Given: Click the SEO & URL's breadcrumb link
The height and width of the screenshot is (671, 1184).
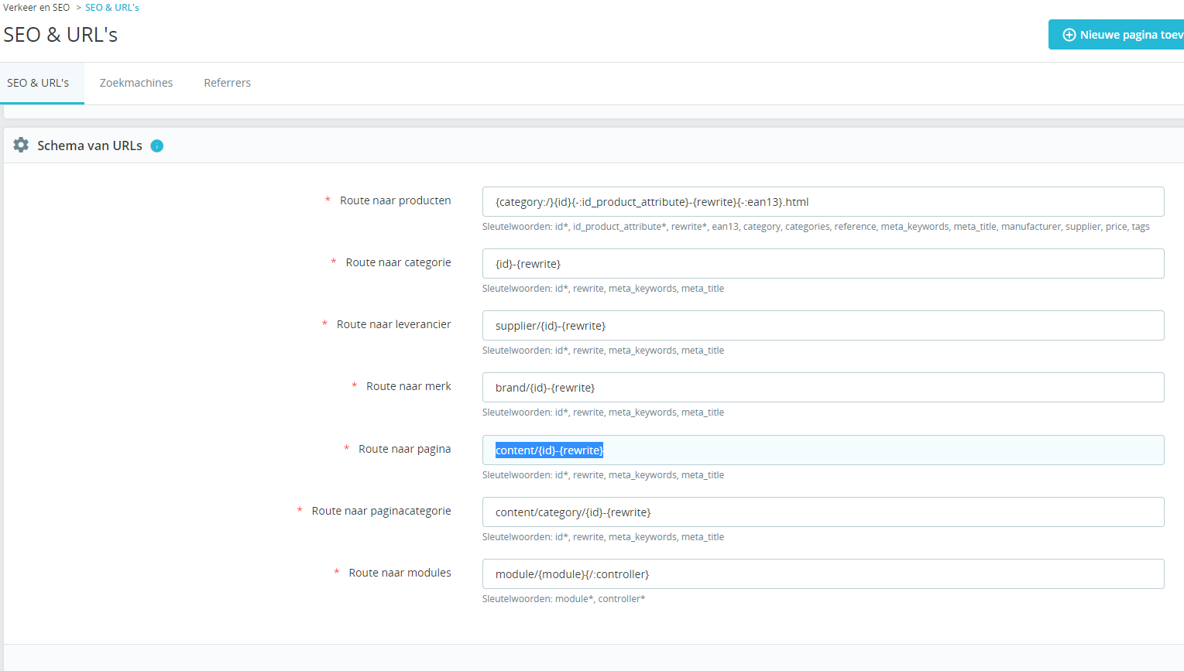Looking at the screenshot, I should [112, 8].
